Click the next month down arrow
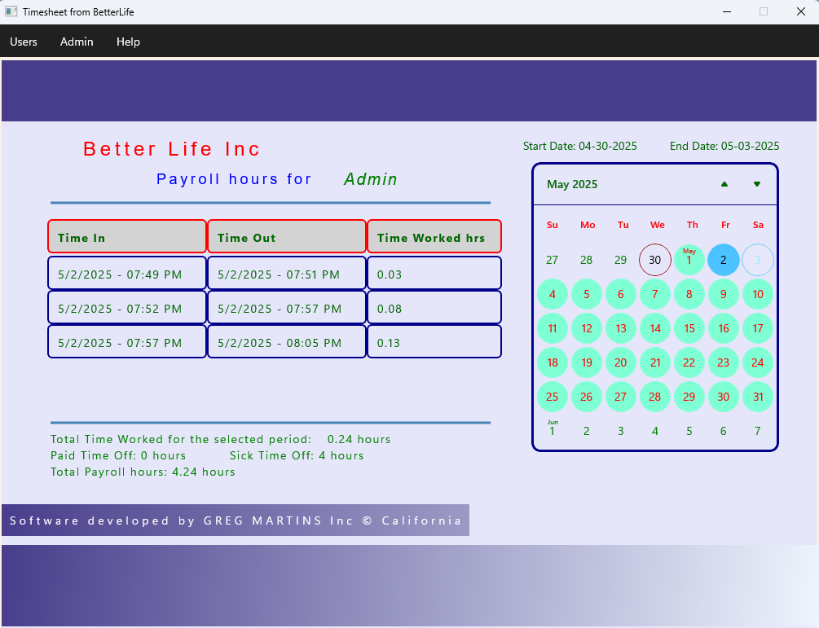819x628 pixels. [x=757, y=184]
